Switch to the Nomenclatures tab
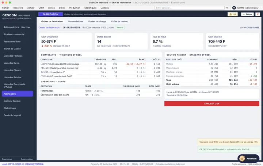Image resolution: width=263 pixels, height=166 pixels. [76, 21]
